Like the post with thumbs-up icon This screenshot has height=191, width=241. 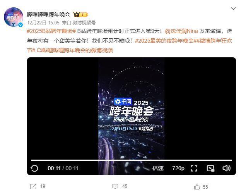197,186
